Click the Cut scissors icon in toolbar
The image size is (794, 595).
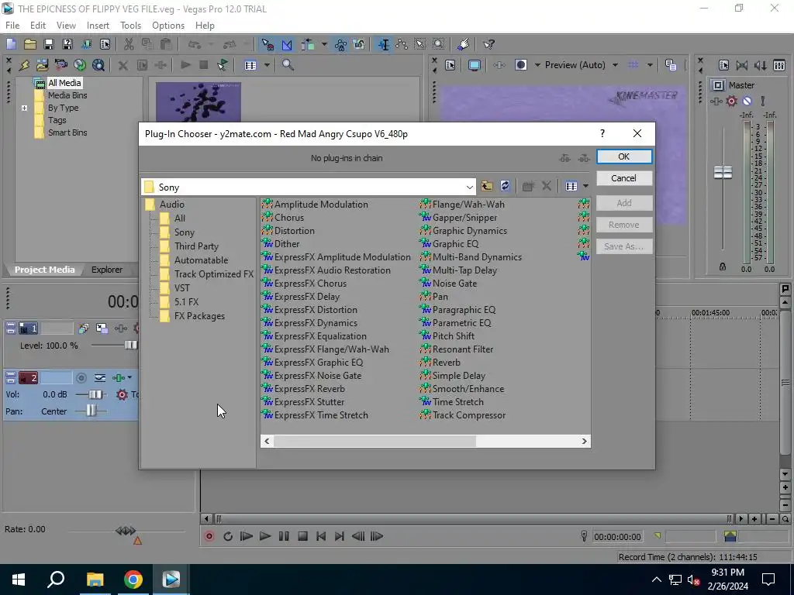(129, 44)
